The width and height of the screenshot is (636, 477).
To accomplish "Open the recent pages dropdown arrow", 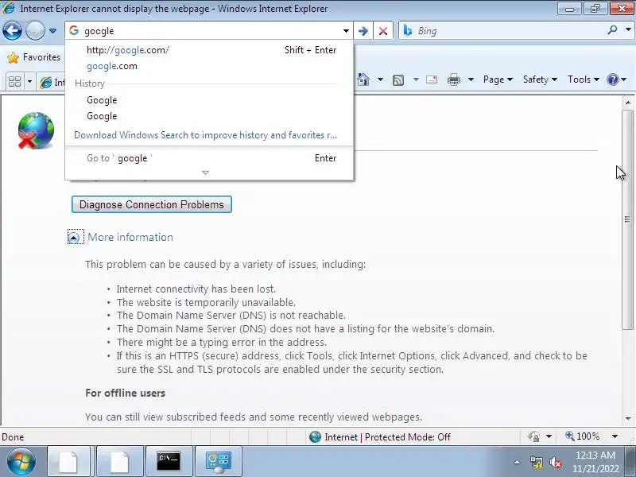I will tap(52, 31).
